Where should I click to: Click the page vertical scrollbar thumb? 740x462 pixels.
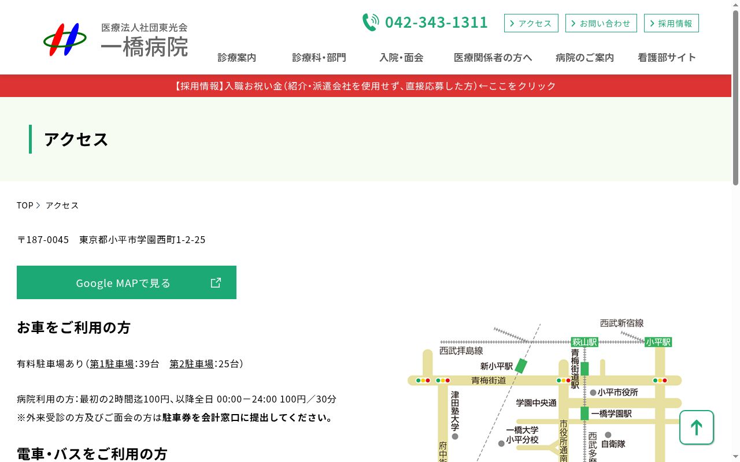pos(735,97)
